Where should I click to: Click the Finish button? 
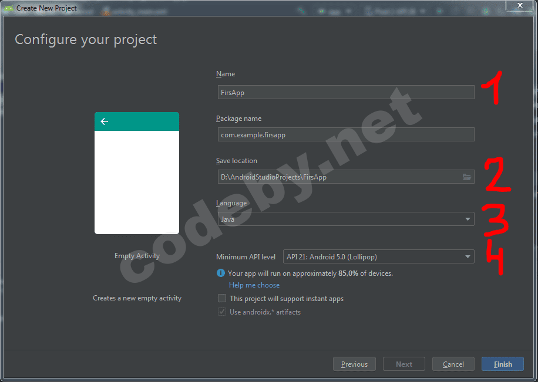tap(503, 364)
